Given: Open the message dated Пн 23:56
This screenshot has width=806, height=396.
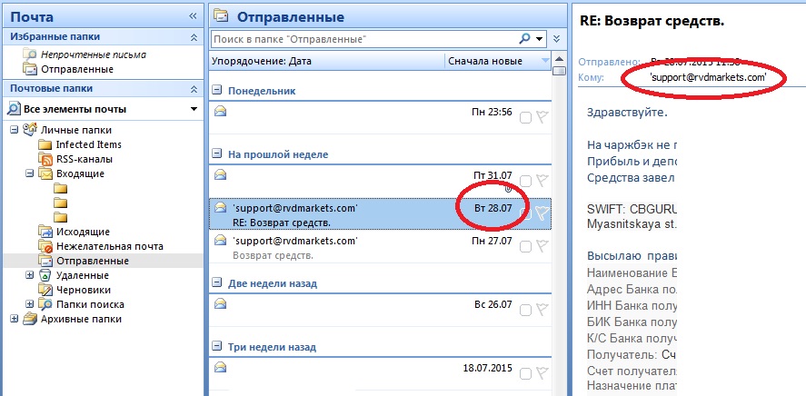Looking at the screenshot, I should 381,117.
